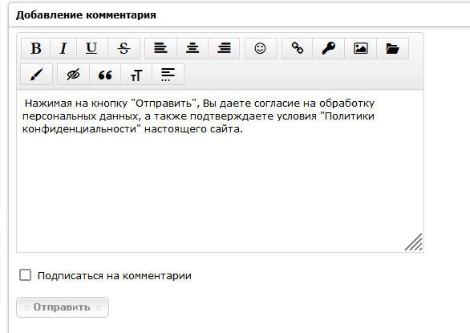Align comment text to the left
470x333 pixels.
click(x=160, y=48)
